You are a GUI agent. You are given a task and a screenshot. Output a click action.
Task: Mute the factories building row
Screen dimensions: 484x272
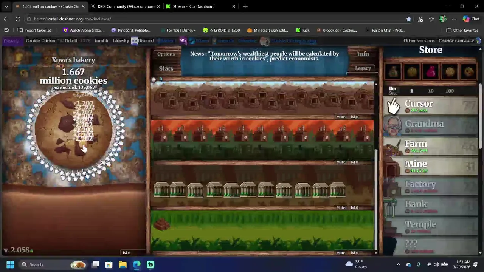[341, 162]
